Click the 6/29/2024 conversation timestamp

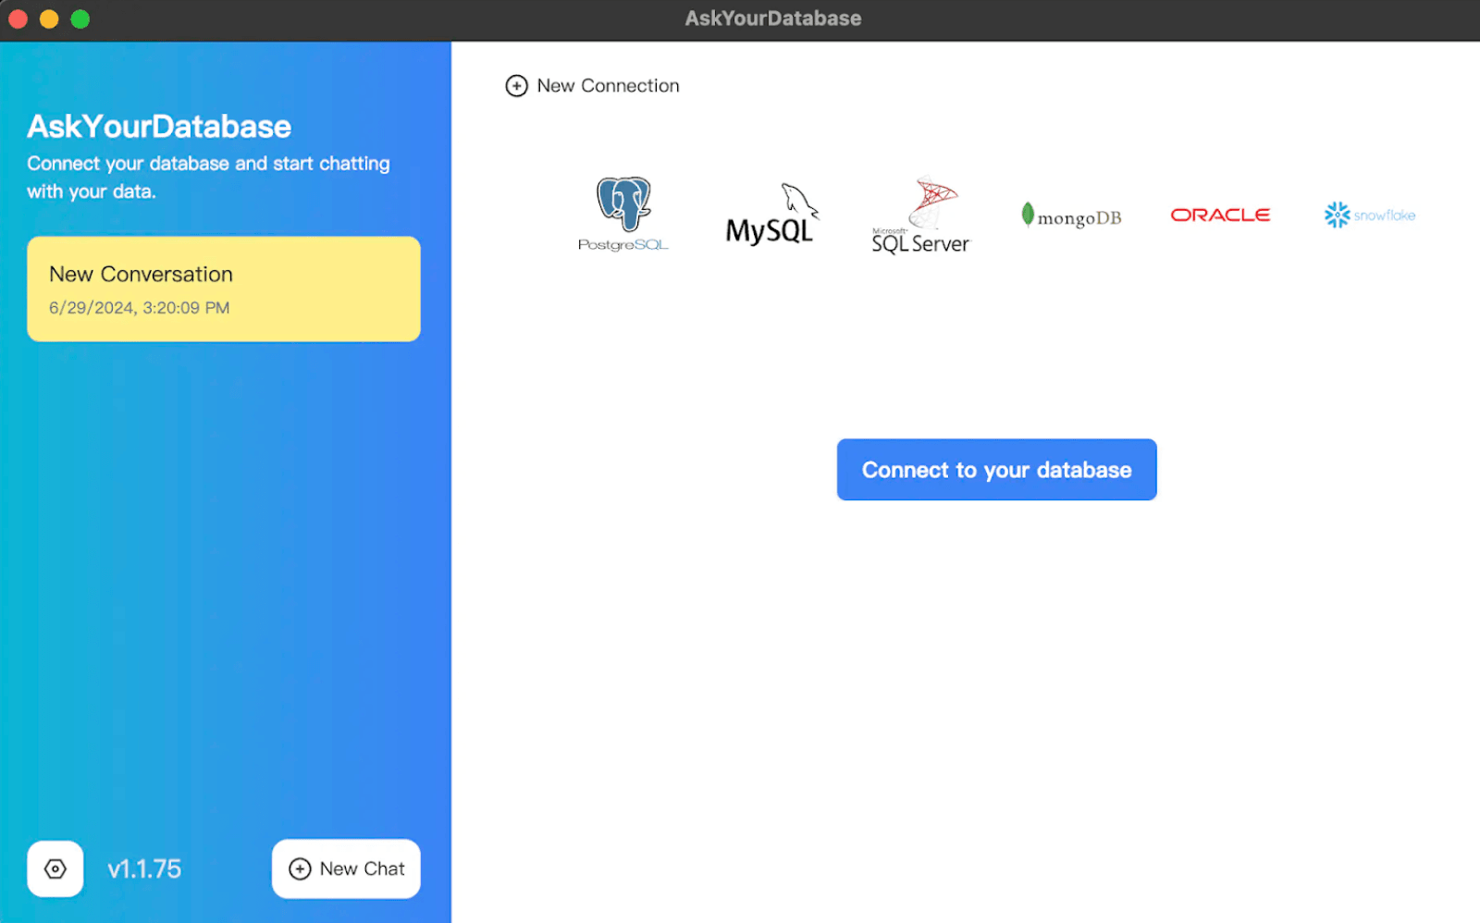click(139, 308)
